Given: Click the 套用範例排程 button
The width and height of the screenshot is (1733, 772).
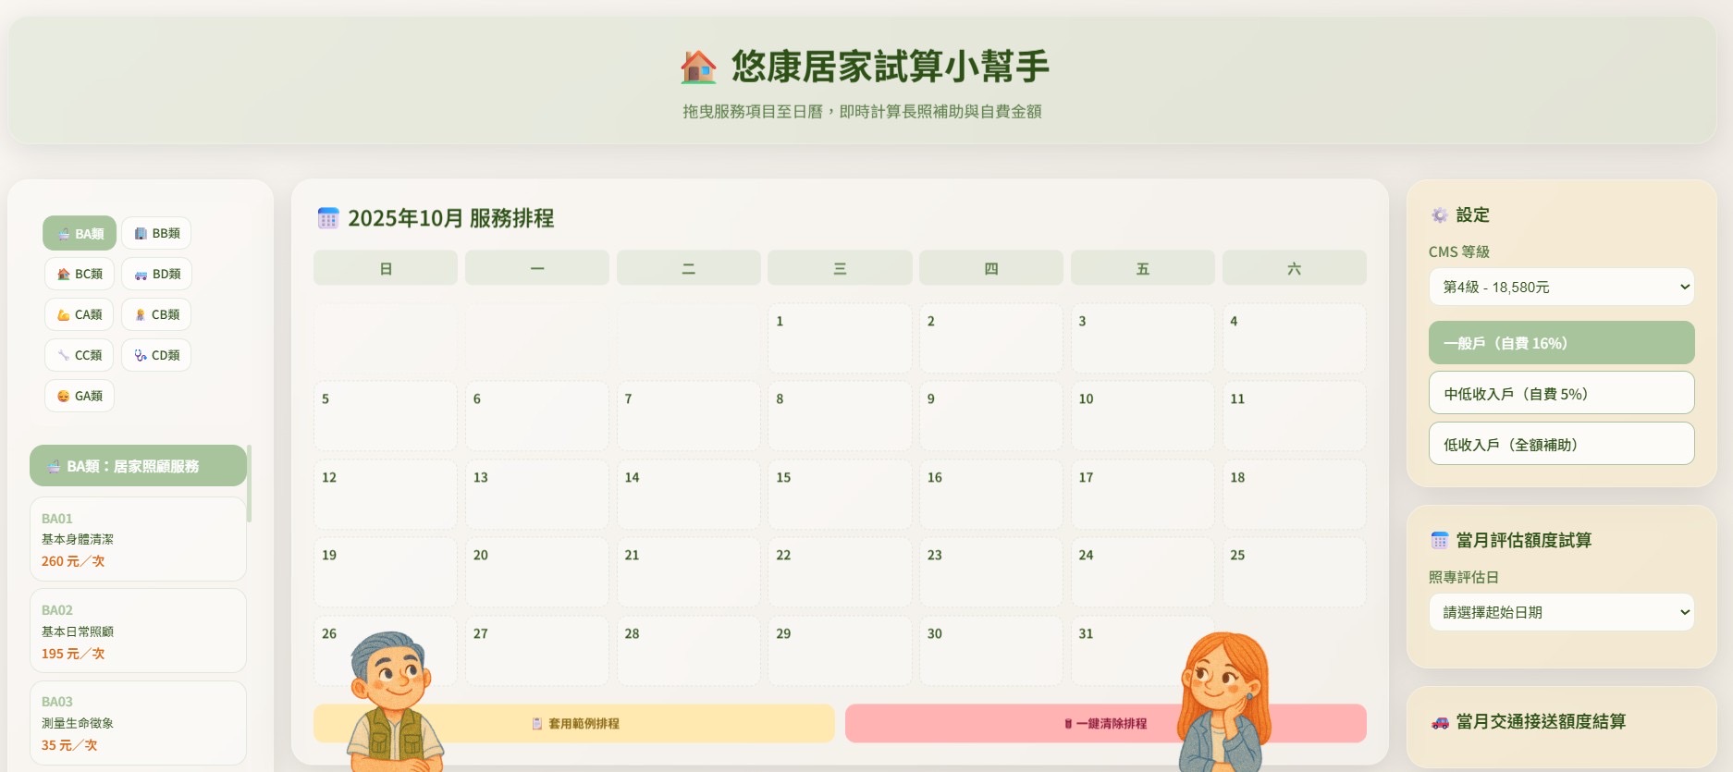Looking at the screenshot, I should pos(574,723).
